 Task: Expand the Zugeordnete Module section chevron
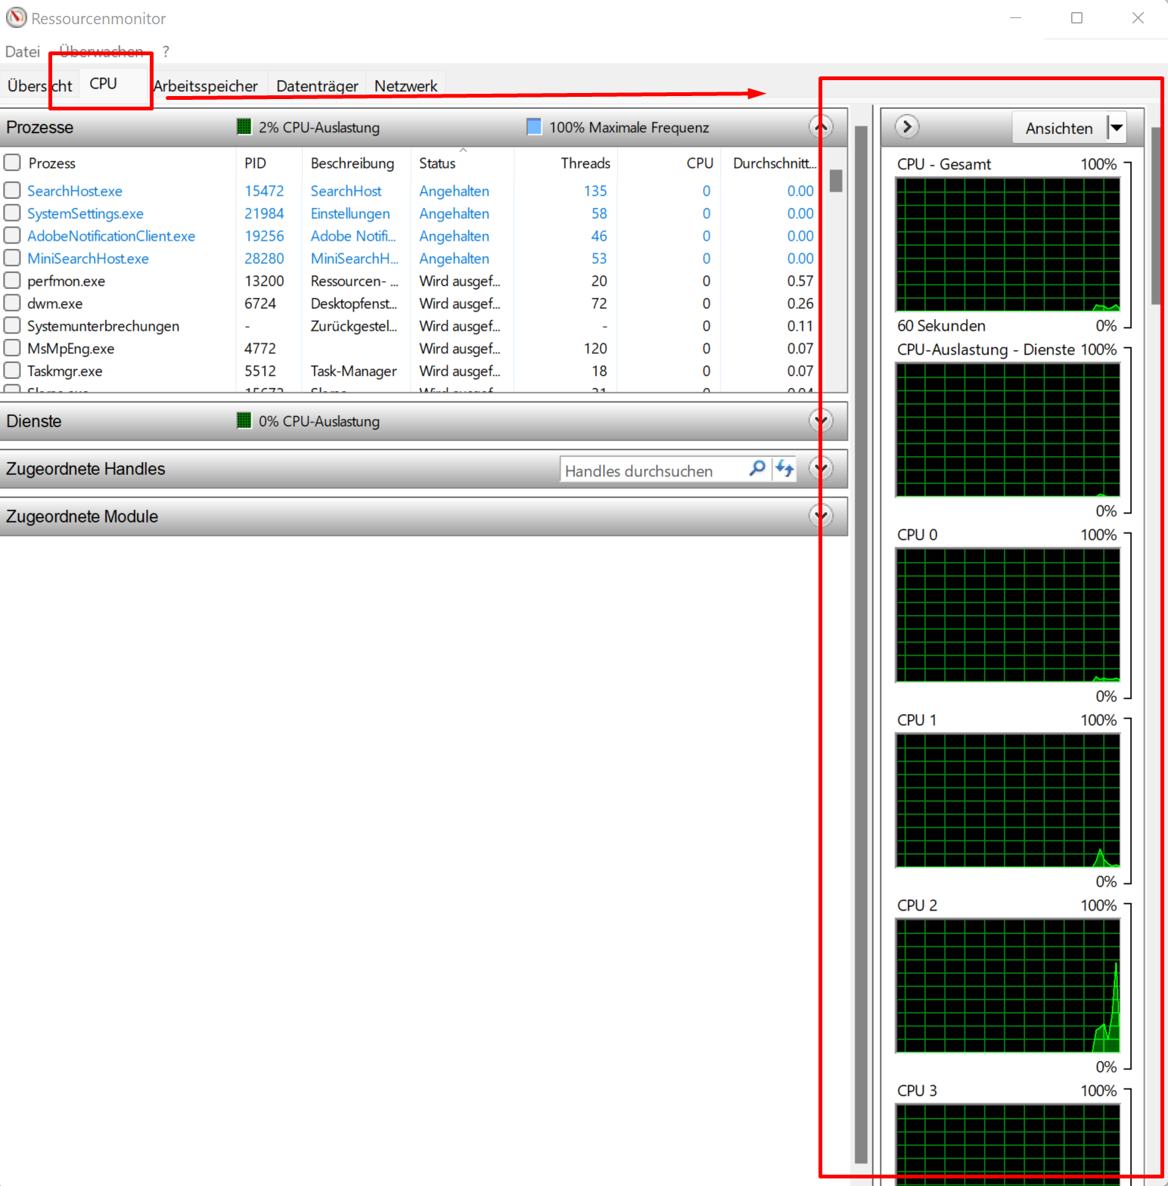point(821,516)
